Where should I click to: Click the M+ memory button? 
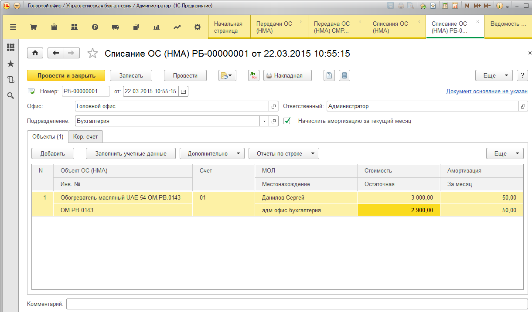(x=477, y=6)
